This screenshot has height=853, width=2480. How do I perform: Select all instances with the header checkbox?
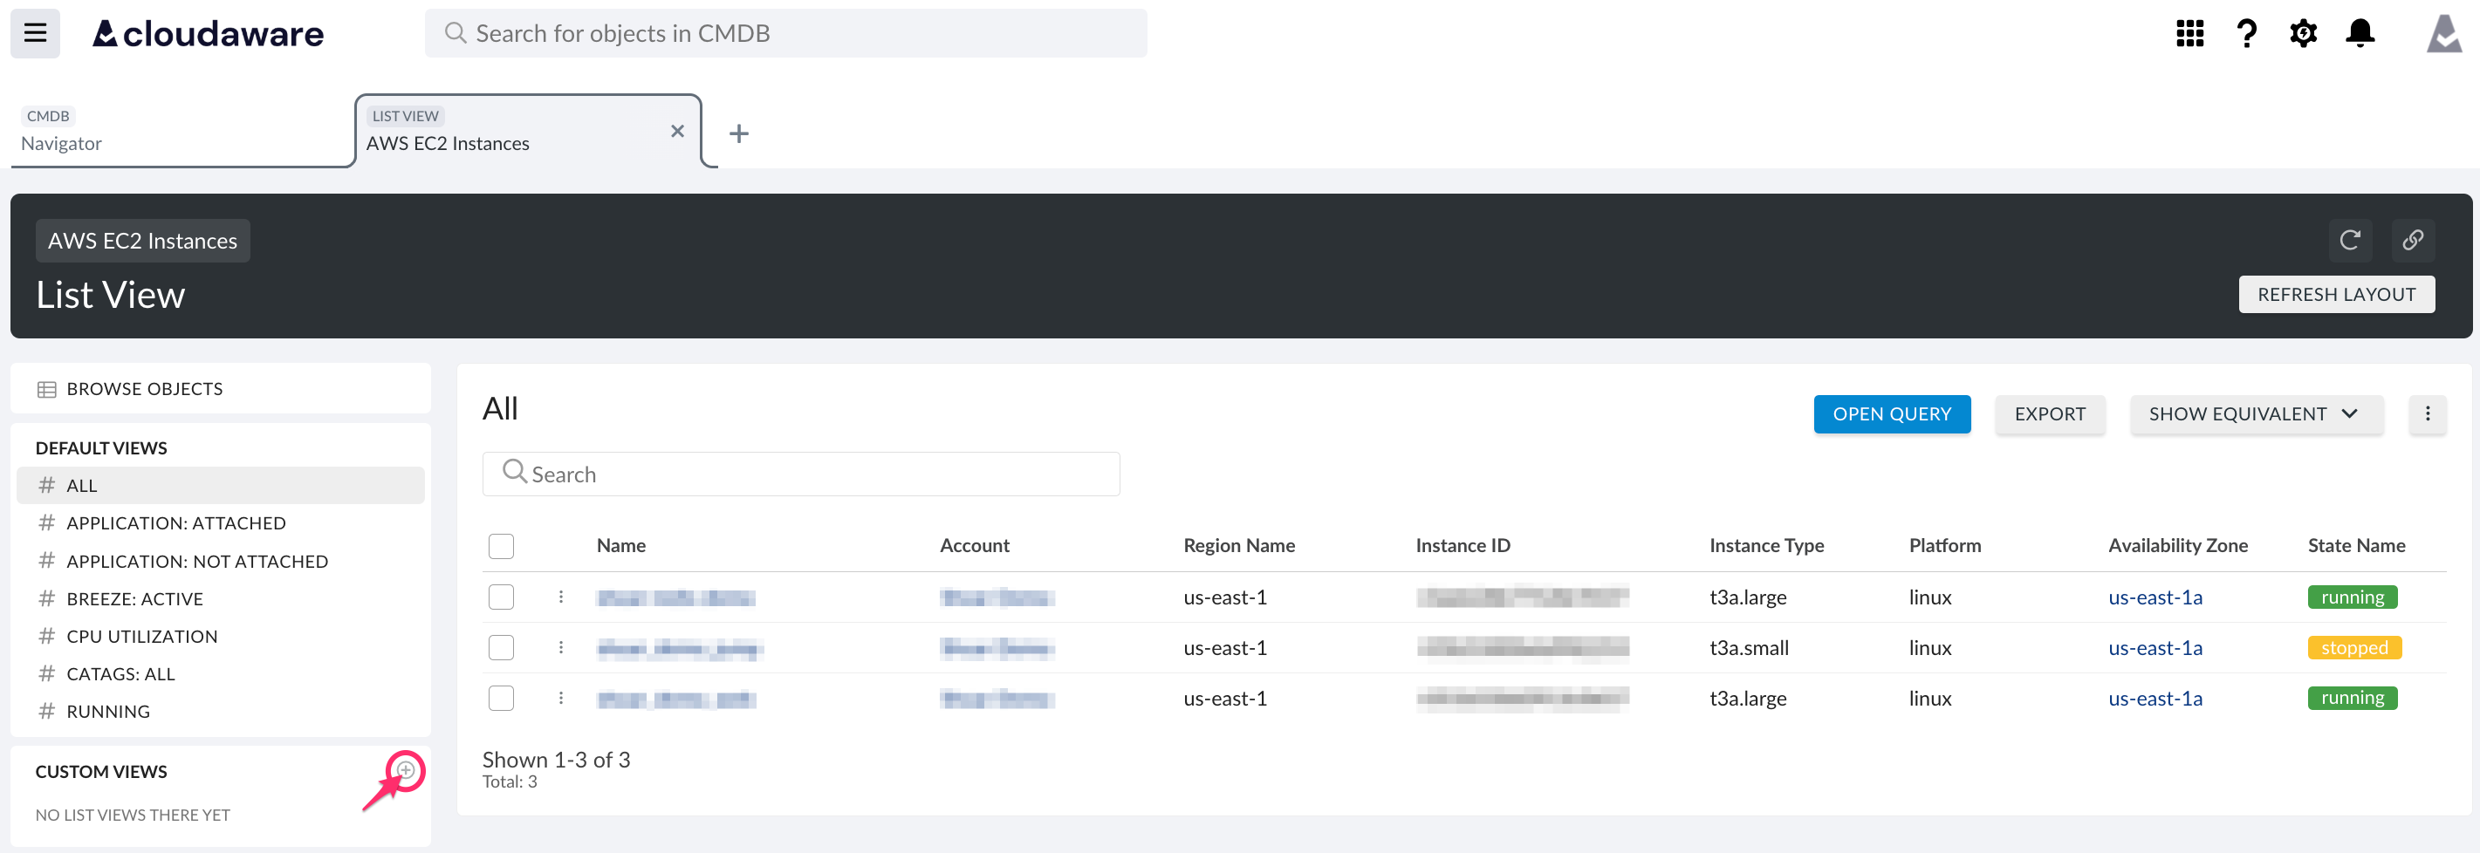pos(501,546)
